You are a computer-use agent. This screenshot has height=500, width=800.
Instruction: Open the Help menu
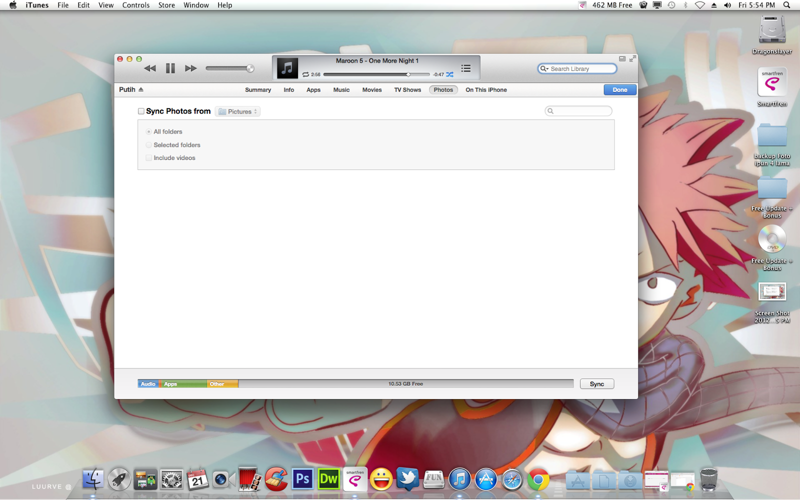point(224,5)
